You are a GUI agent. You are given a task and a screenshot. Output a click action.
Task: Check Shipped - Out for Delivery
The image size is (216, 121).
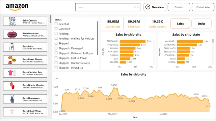56,63
